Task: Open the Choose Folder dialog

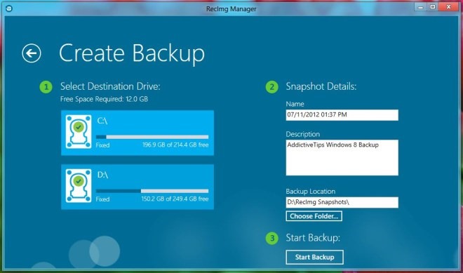Action: [314, 216]
